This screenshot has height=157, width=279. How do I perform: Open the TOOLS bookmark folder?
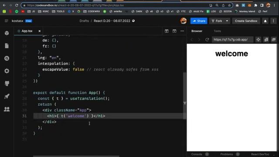coord(58,11)
